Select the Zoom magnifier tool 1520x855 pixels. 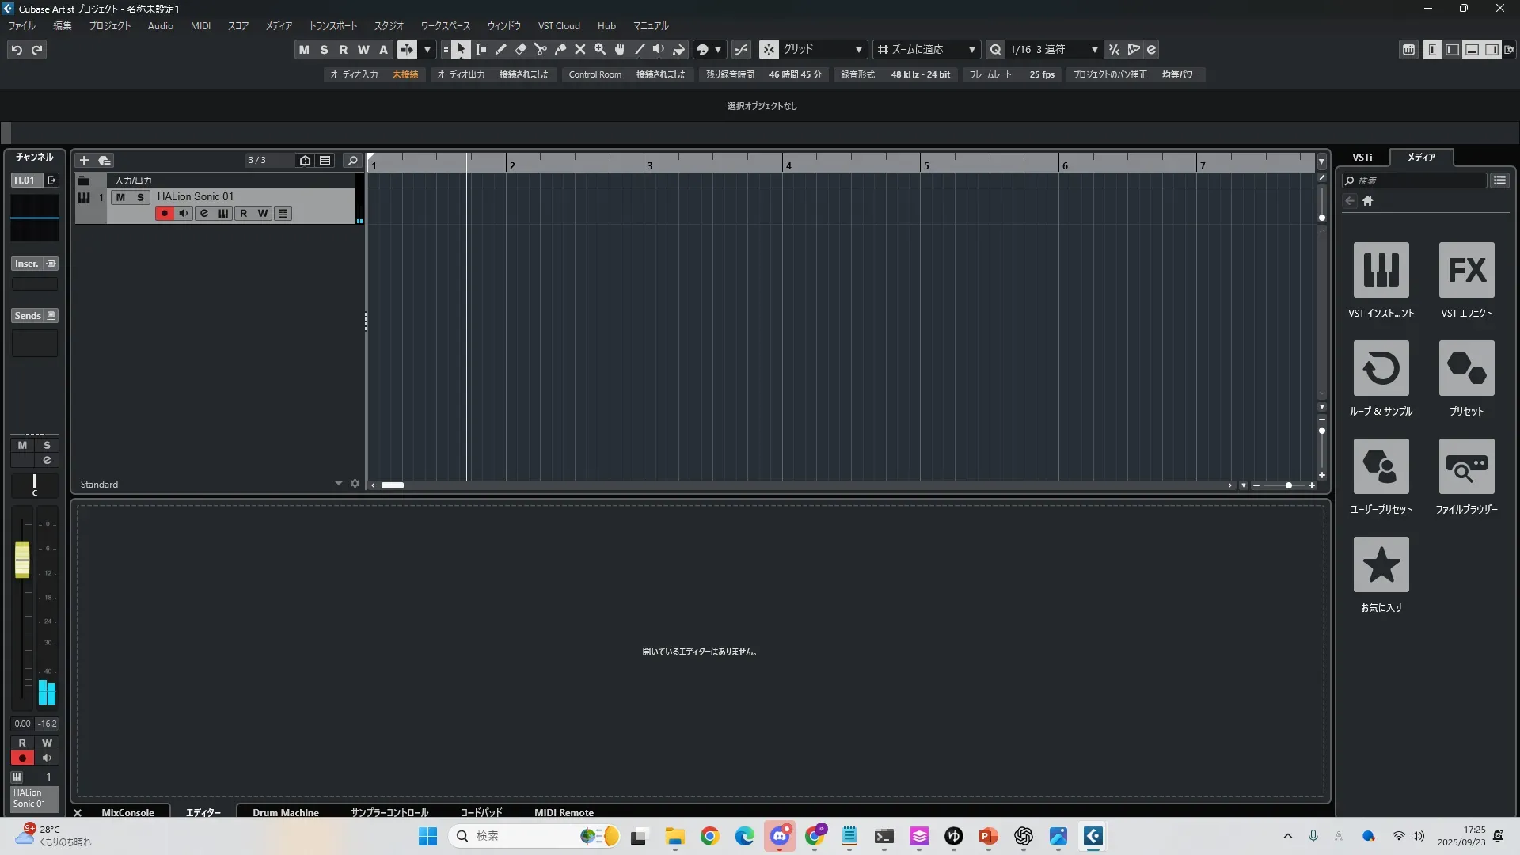click(600, 49)
